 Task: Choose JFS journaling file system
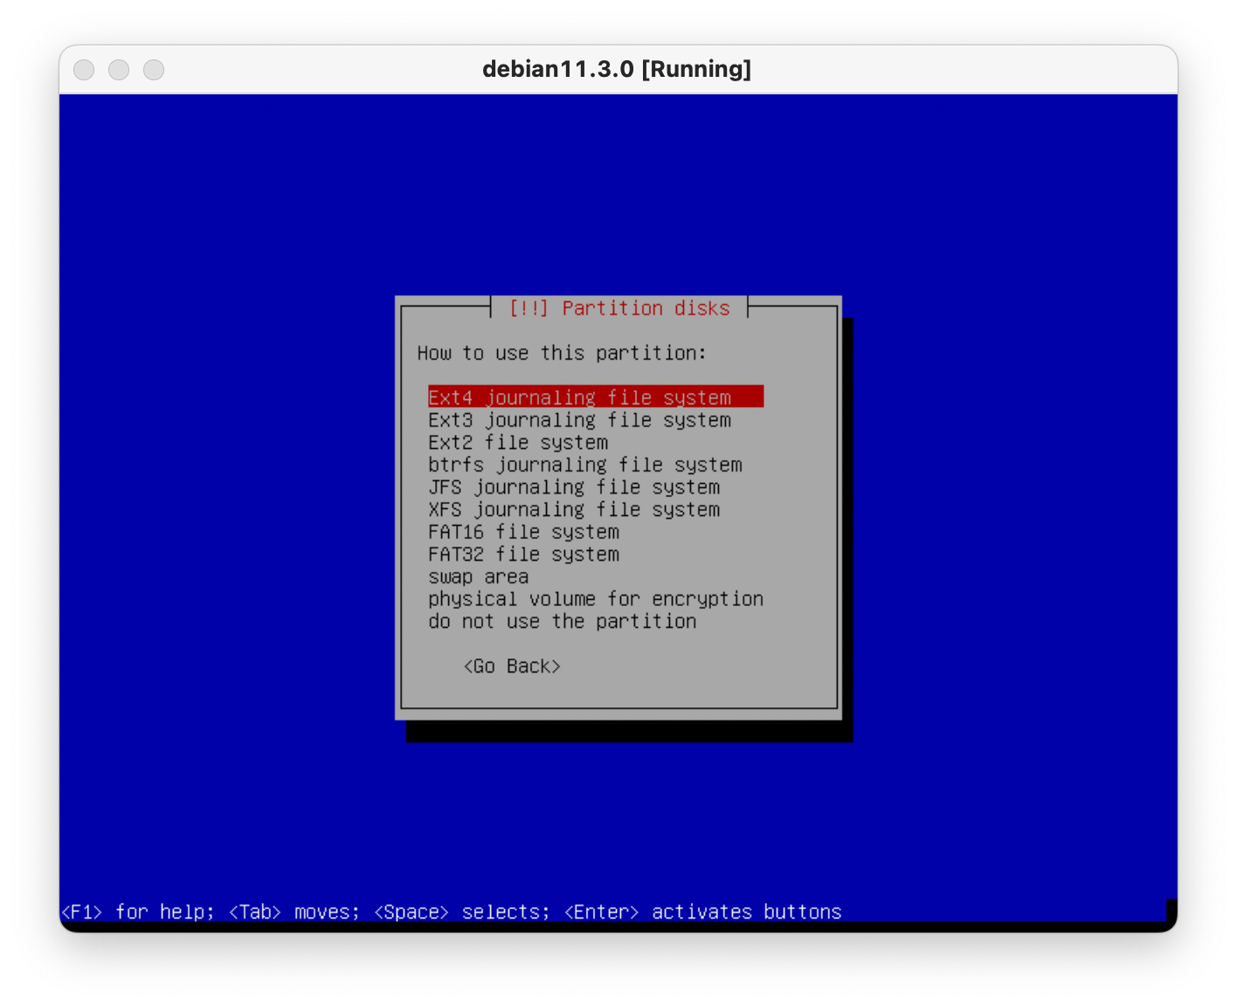573,487
